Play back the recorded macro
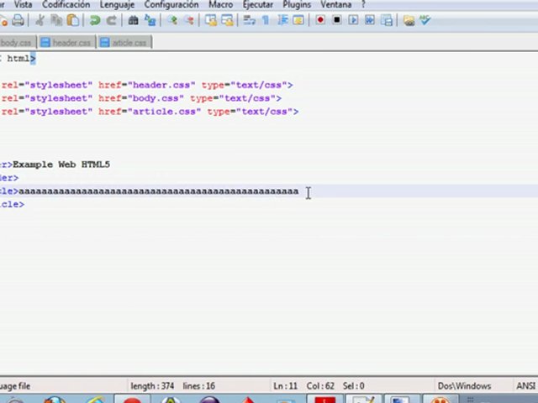Screen dimensions: 538x403 (x=353, y=20)
